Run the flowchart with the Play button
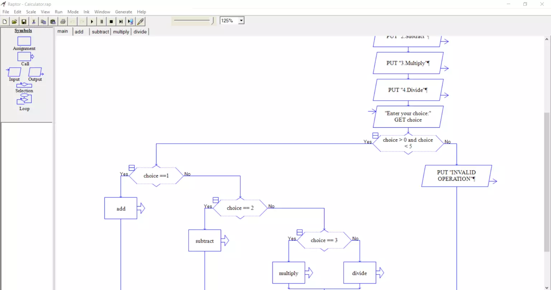Viewport: 551px width, 290px height. [x=92, y=22]
